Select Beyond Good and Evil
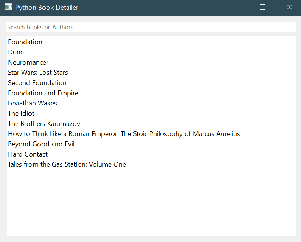 click(x=41, y=144)
